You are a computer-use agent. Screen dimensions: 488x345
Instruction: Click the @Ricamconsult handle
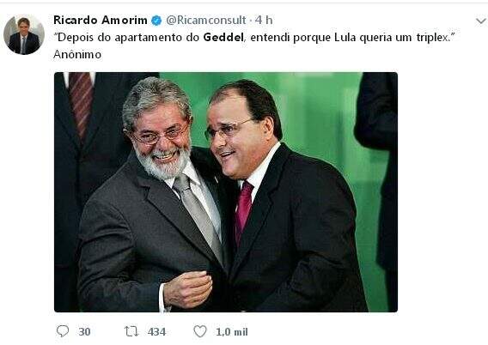point(206,21)
